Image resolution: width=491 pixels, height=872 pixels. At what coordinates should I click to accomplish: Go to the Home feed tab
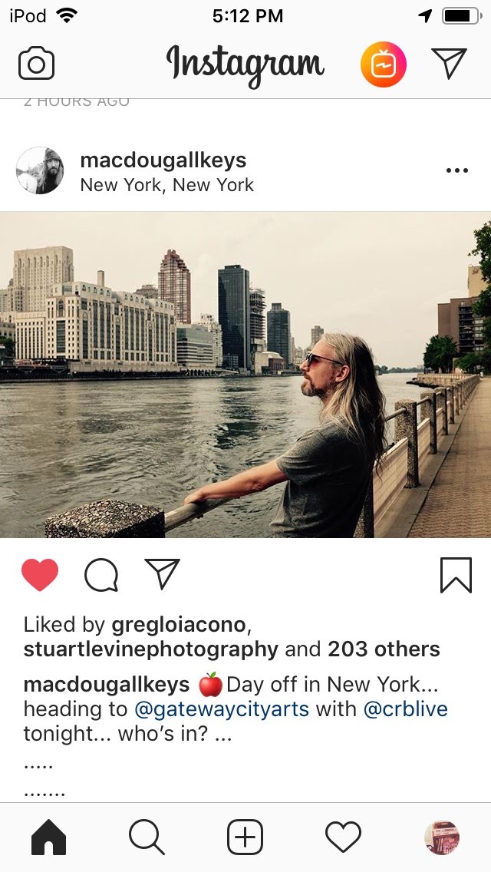49,837
